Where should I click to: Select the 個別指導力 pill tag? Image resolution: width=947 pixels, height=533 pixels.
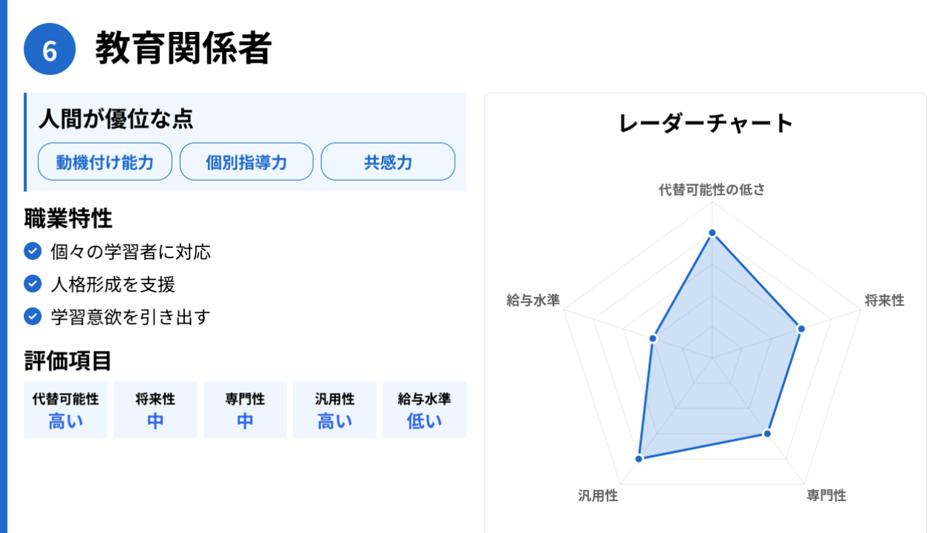coord(246,162)
